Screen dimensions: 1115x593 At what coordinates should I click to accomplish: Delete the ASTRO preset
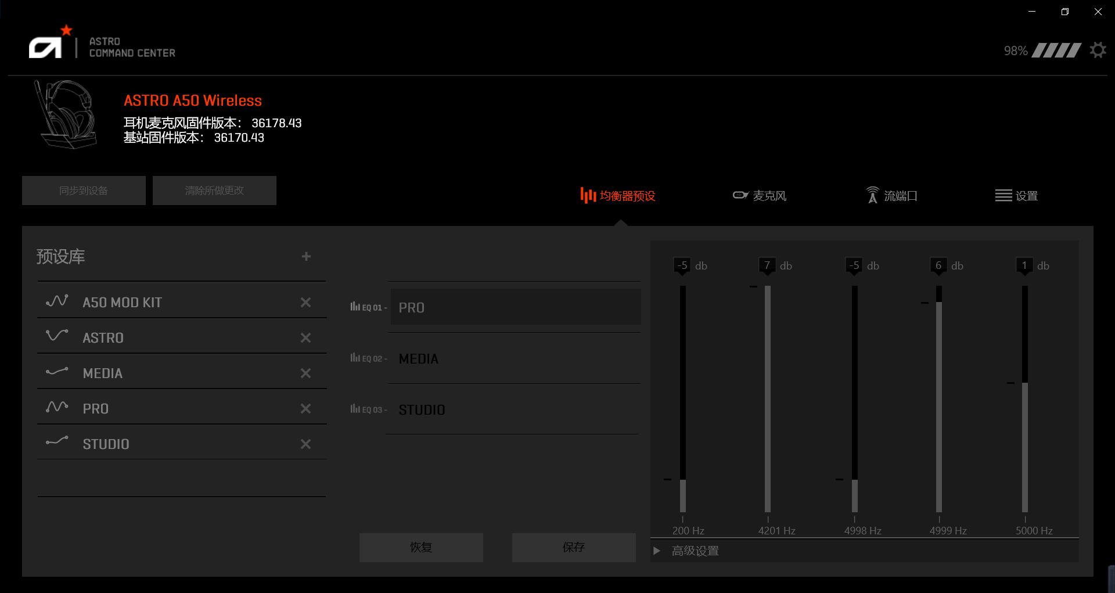pyautogui.click(x=305, y=337)
